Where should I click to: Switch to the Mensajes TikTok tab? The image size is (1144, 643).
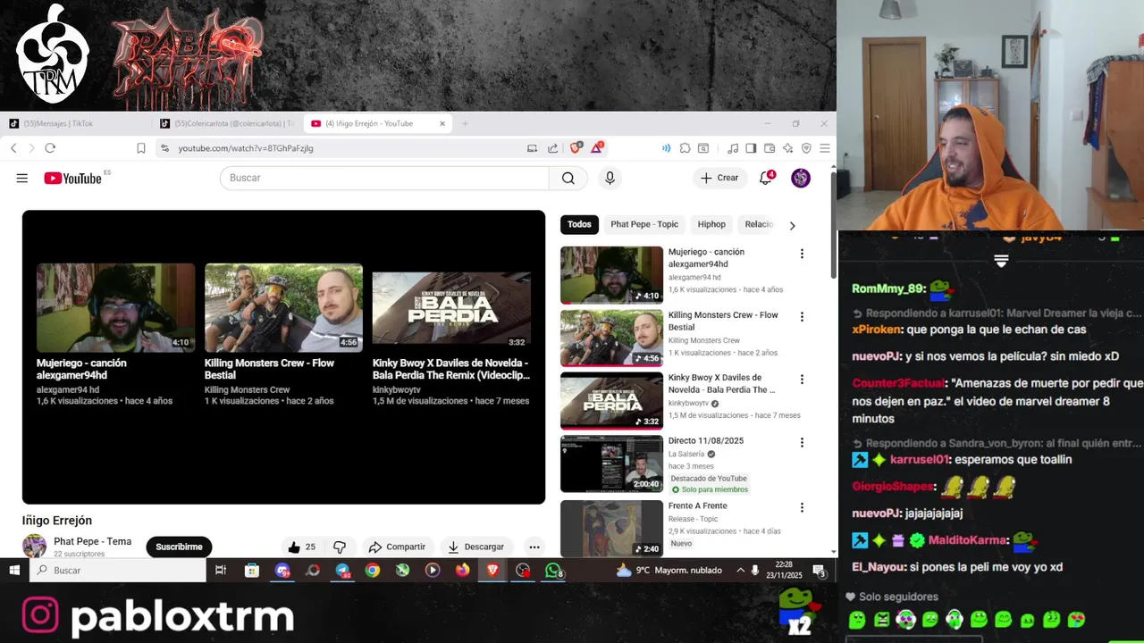click(x=76, y=123)
